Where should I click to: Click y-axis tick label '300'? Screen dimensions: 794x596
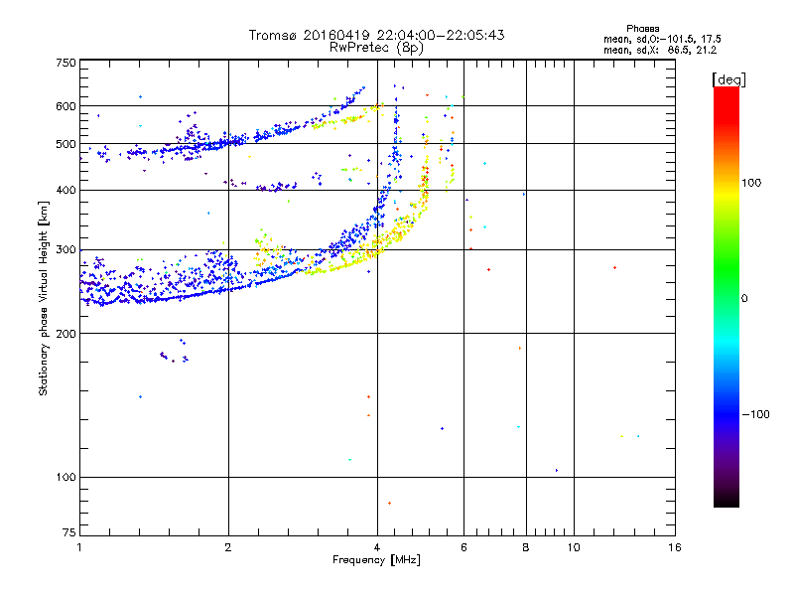[x=66, y=250]
